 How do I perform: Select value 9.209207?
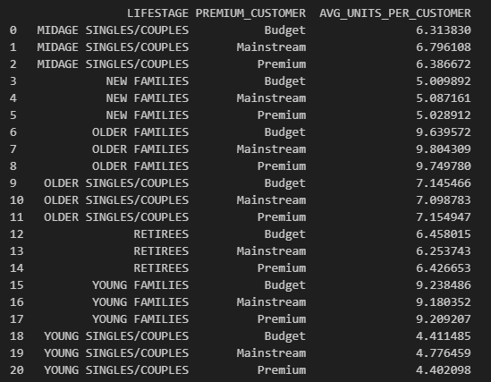pos(444,319)
